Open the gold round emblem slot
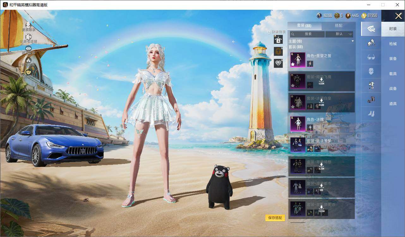The width and height of the screenshot is (405, 237). (x=278, y=51)
